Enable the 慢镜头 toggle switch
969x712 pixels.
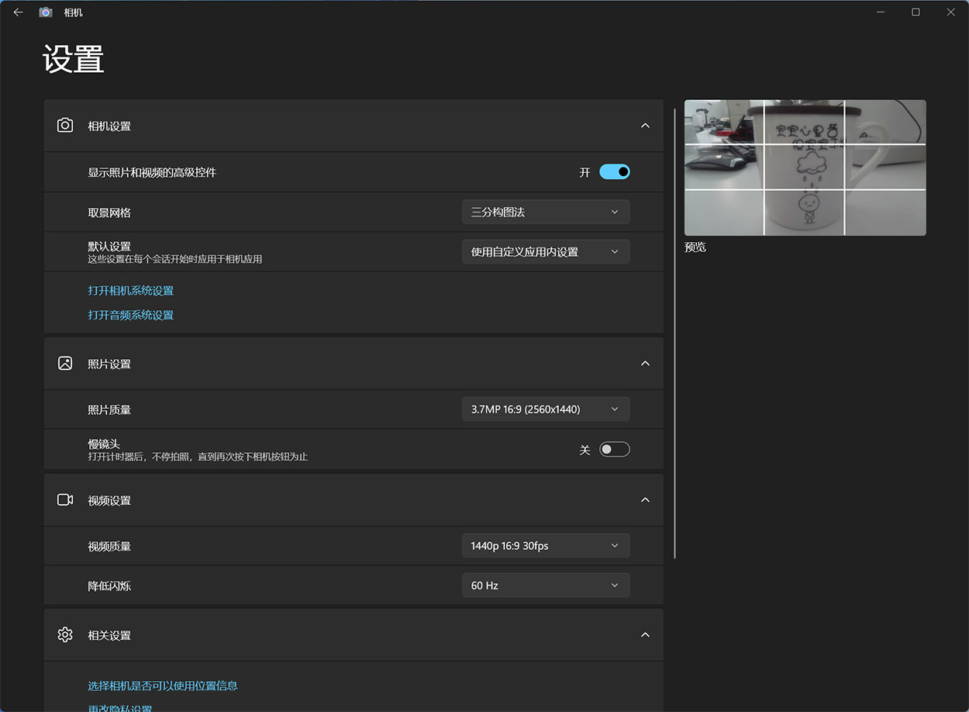click(614, 450)
